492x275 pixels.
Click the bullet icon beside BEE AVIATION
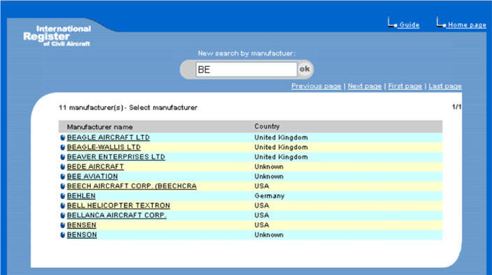(62, 176)
